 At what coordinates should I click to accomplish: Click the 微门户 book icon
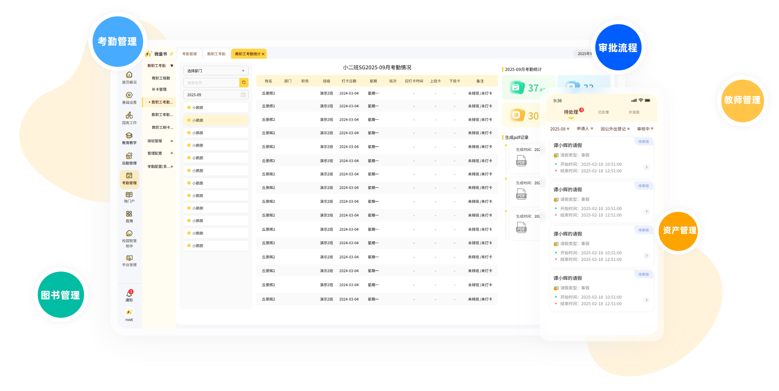[x=129, y=195]
